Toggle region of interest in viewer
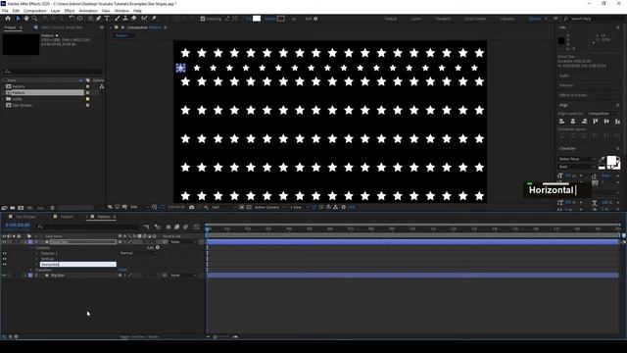Viewport: 627px width, 353px height. tap(242, 207)
